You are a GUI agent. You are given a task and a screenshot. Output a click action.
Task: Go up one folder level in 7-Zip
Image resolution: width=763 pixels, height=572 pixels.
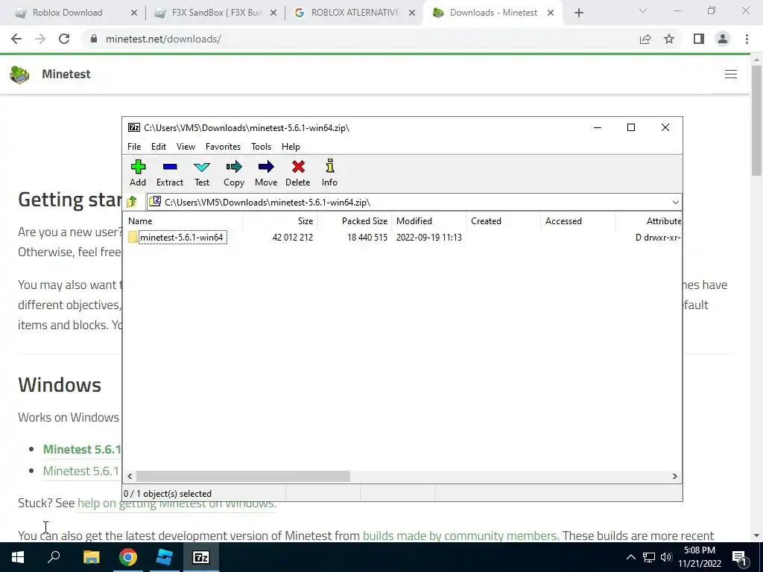tap(132, 202)
